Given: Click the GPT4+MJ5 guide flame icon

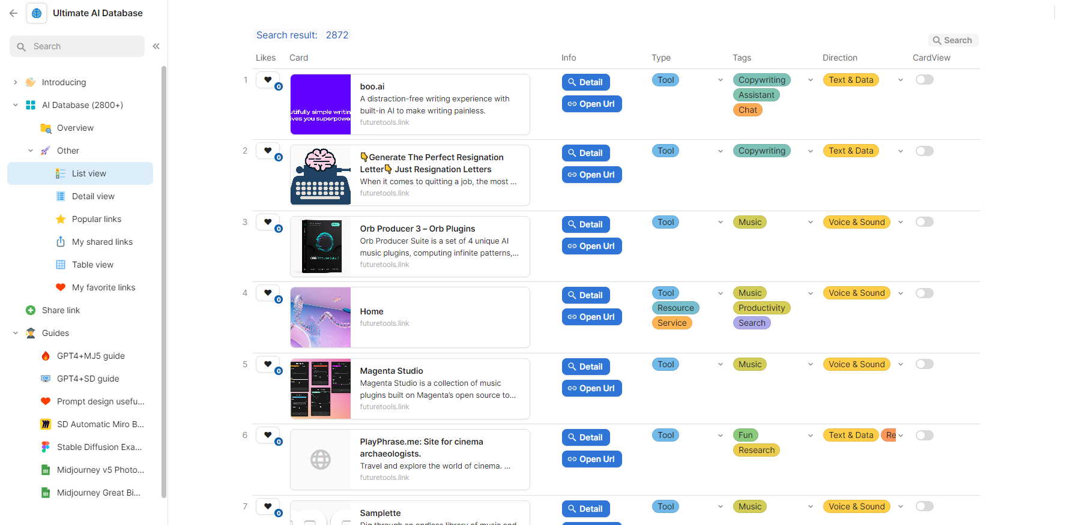Looking at the screenshot, I should click(x=46, y=356).
